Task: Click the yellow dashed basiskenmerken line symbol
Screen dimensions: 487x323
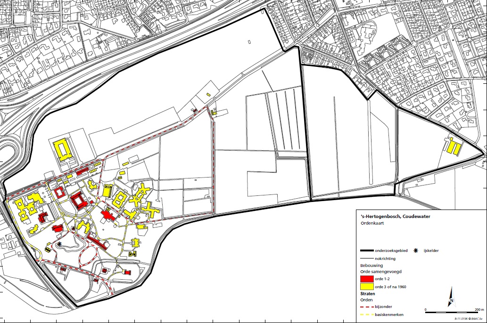Action: (x=367, y=315)
